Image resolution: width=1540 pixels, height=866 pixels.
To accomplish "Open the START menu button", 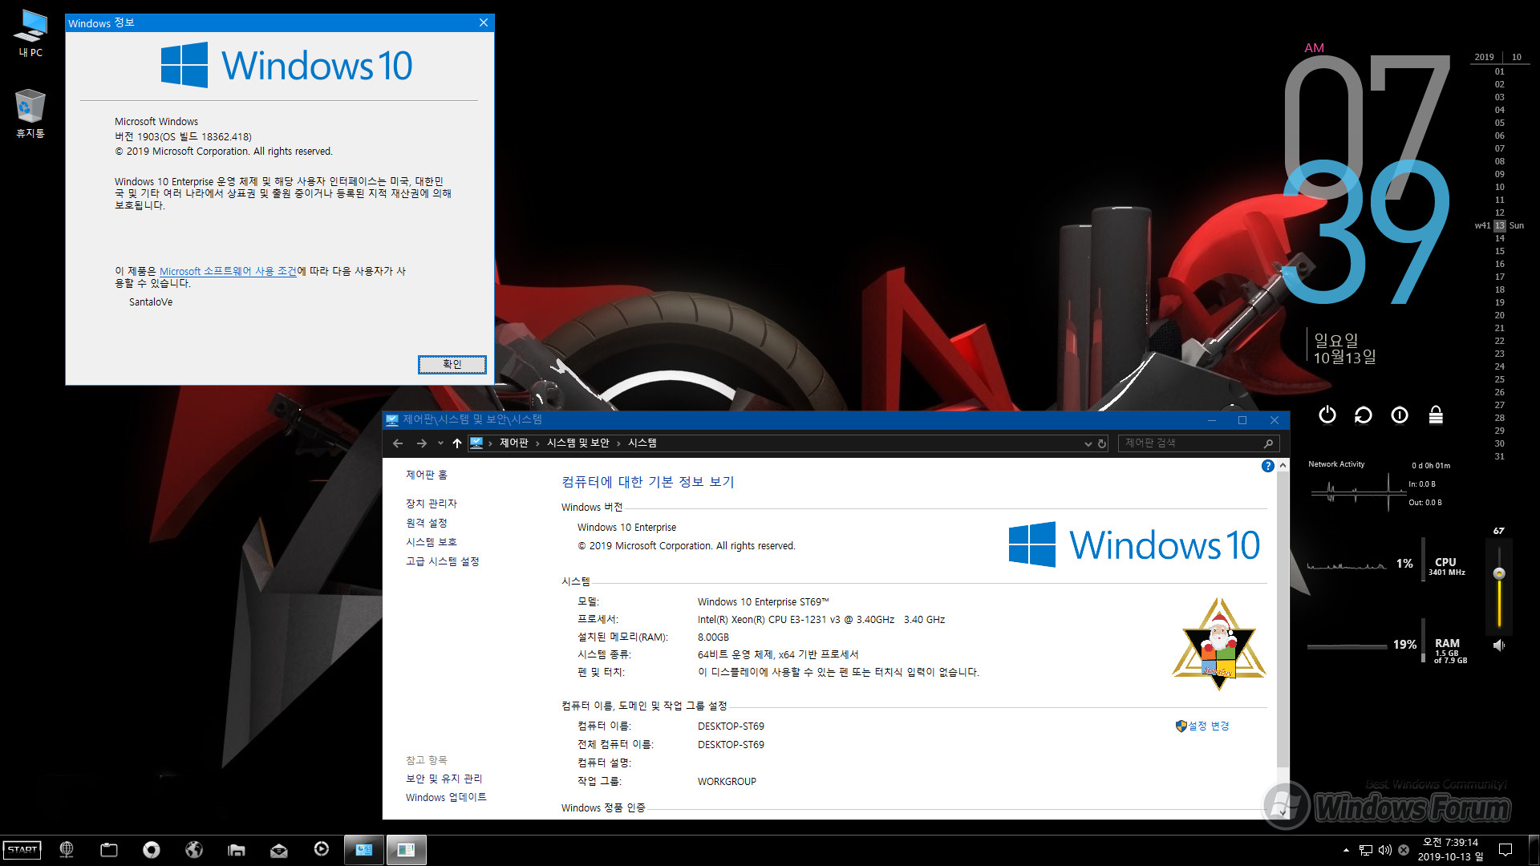I will click(22, 850).
